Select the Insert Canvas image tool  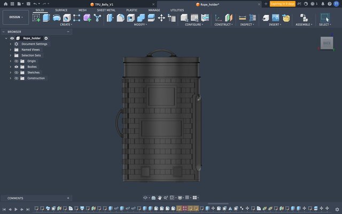[x=276, y=18]
